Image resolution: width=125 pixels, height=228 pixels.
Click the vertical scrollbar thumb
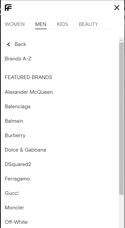coord(122,119)
